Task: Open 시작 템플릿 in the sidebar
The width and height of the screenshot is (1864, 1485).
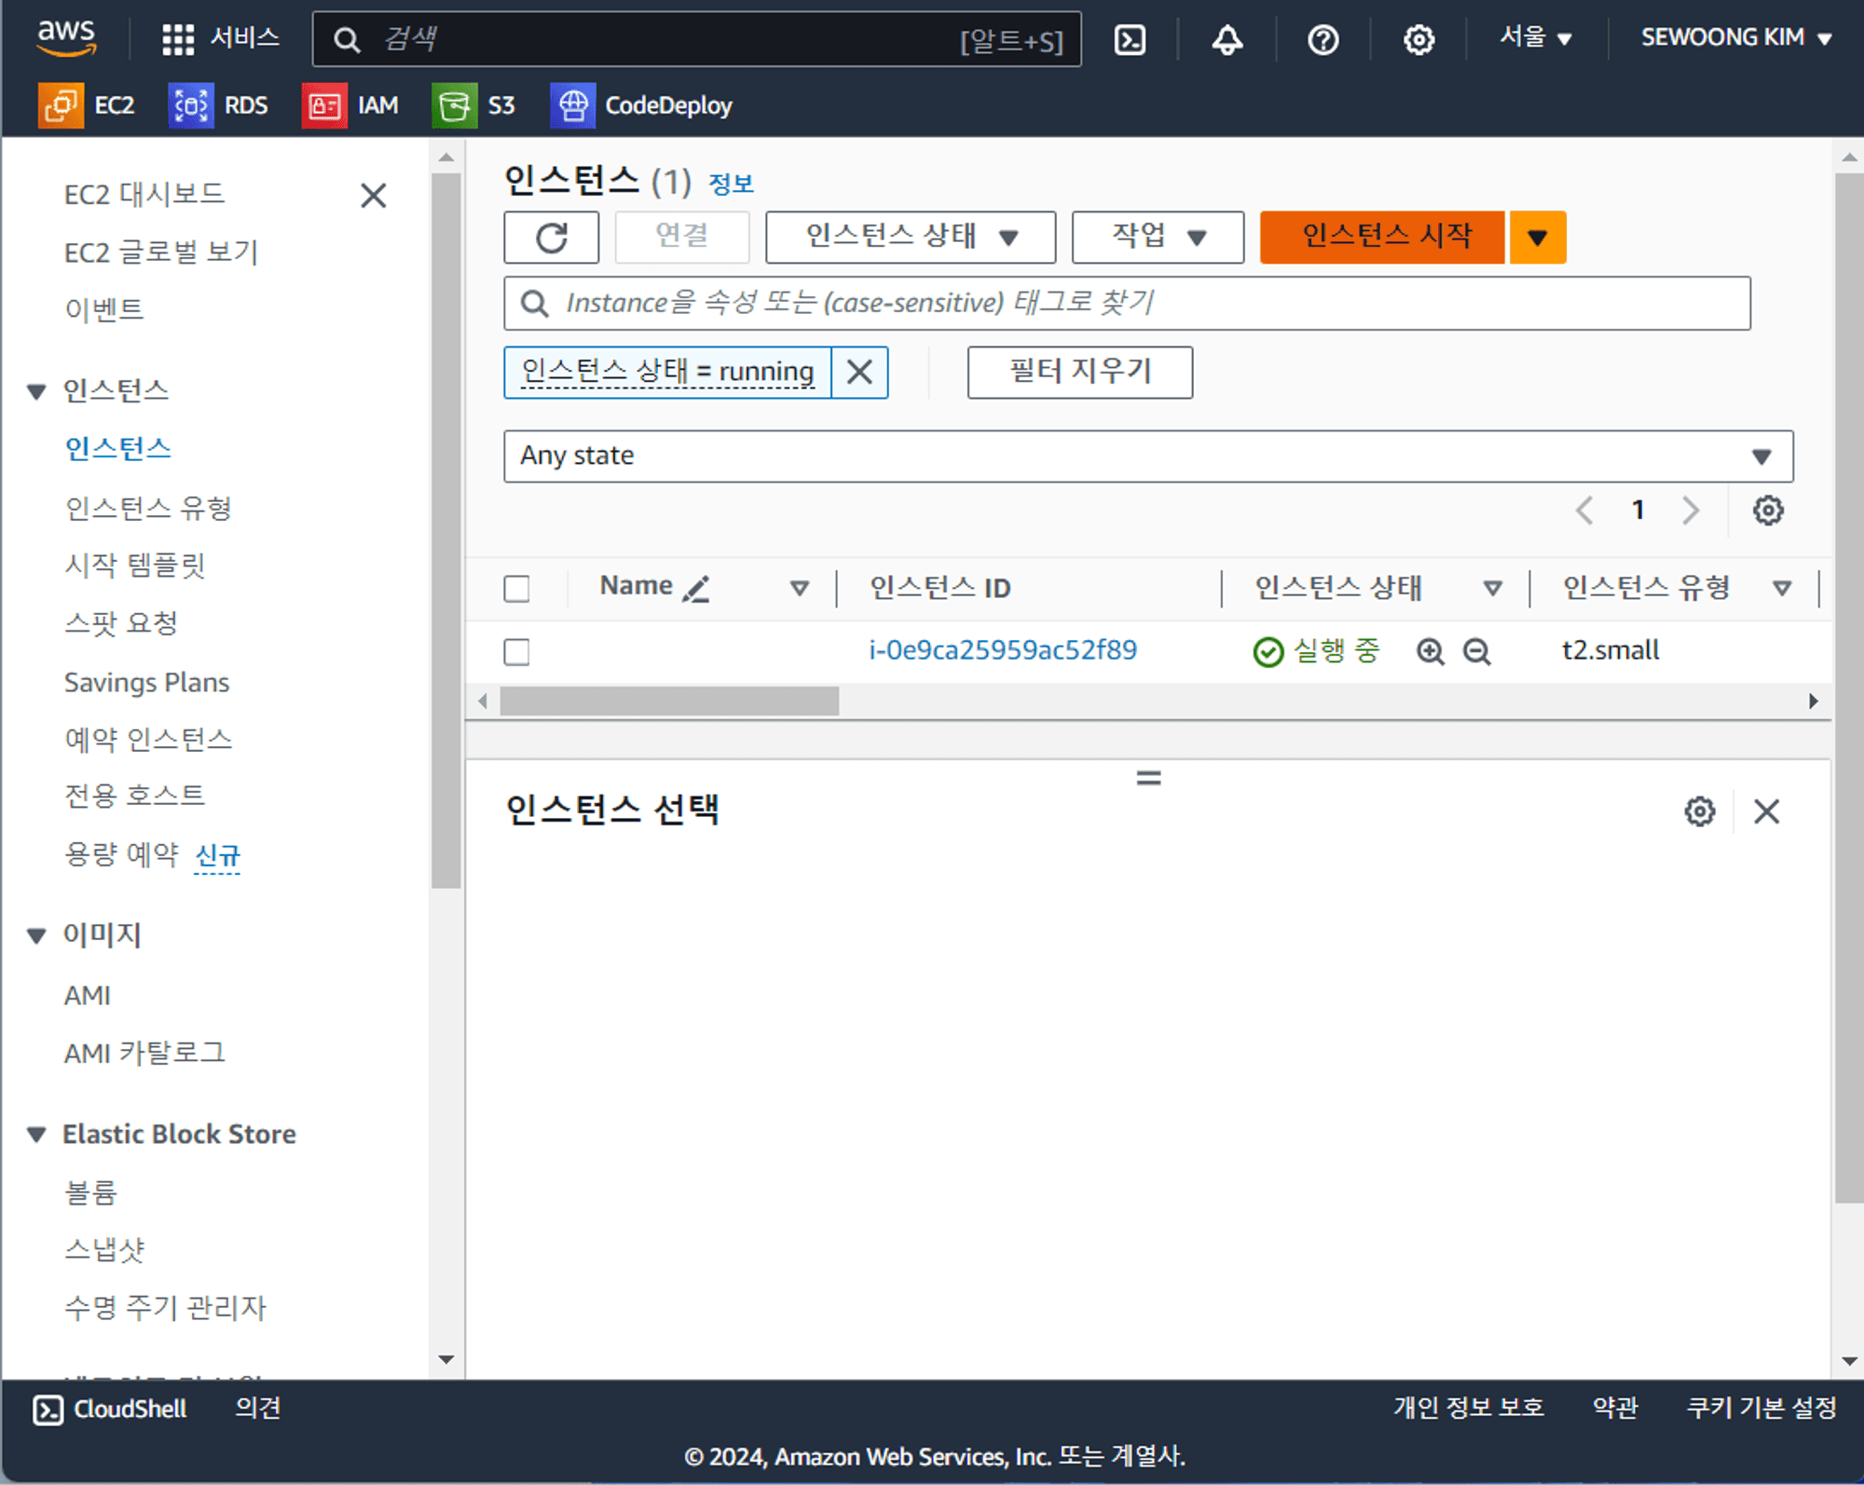Action: click(x=135, y=565)
